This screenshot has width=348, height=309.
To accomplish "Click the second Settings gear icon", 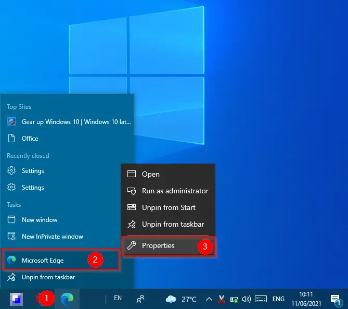I will pos(11,187).
